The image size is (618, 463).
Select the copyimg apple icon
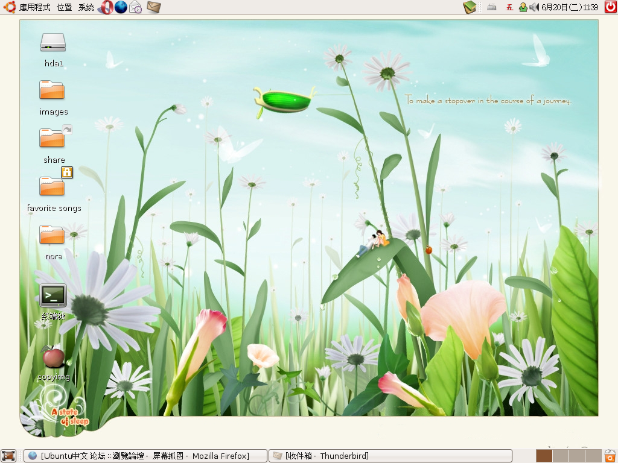53,356
